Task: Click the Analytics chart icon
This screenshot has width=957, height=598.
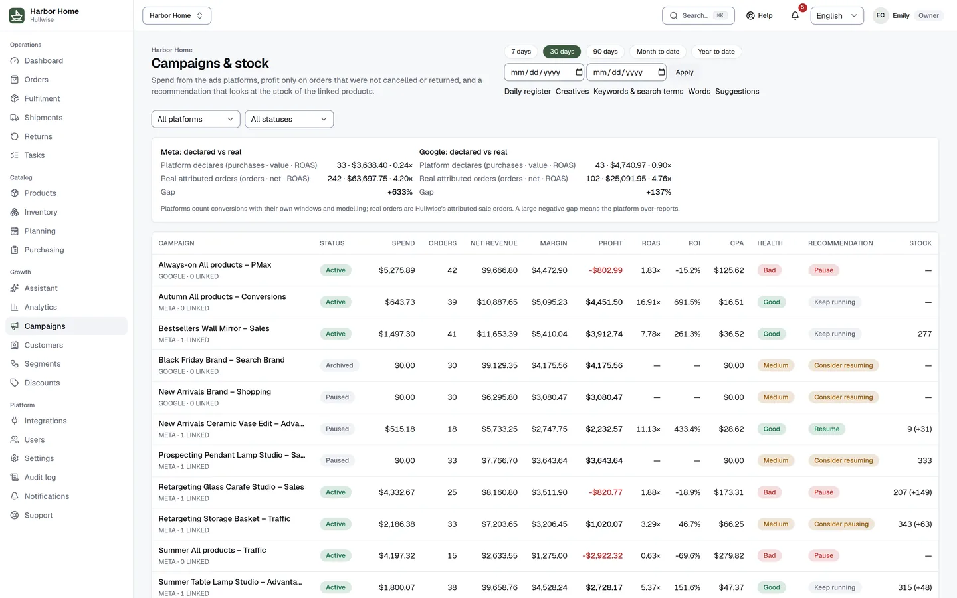Action: coord(15,308)
